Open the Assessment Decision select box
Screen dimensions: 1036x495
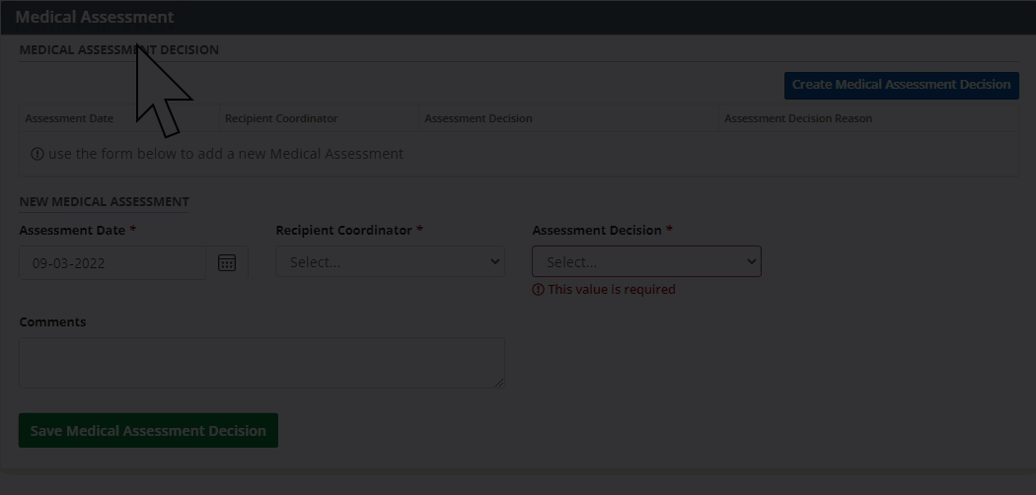[646, 262]
